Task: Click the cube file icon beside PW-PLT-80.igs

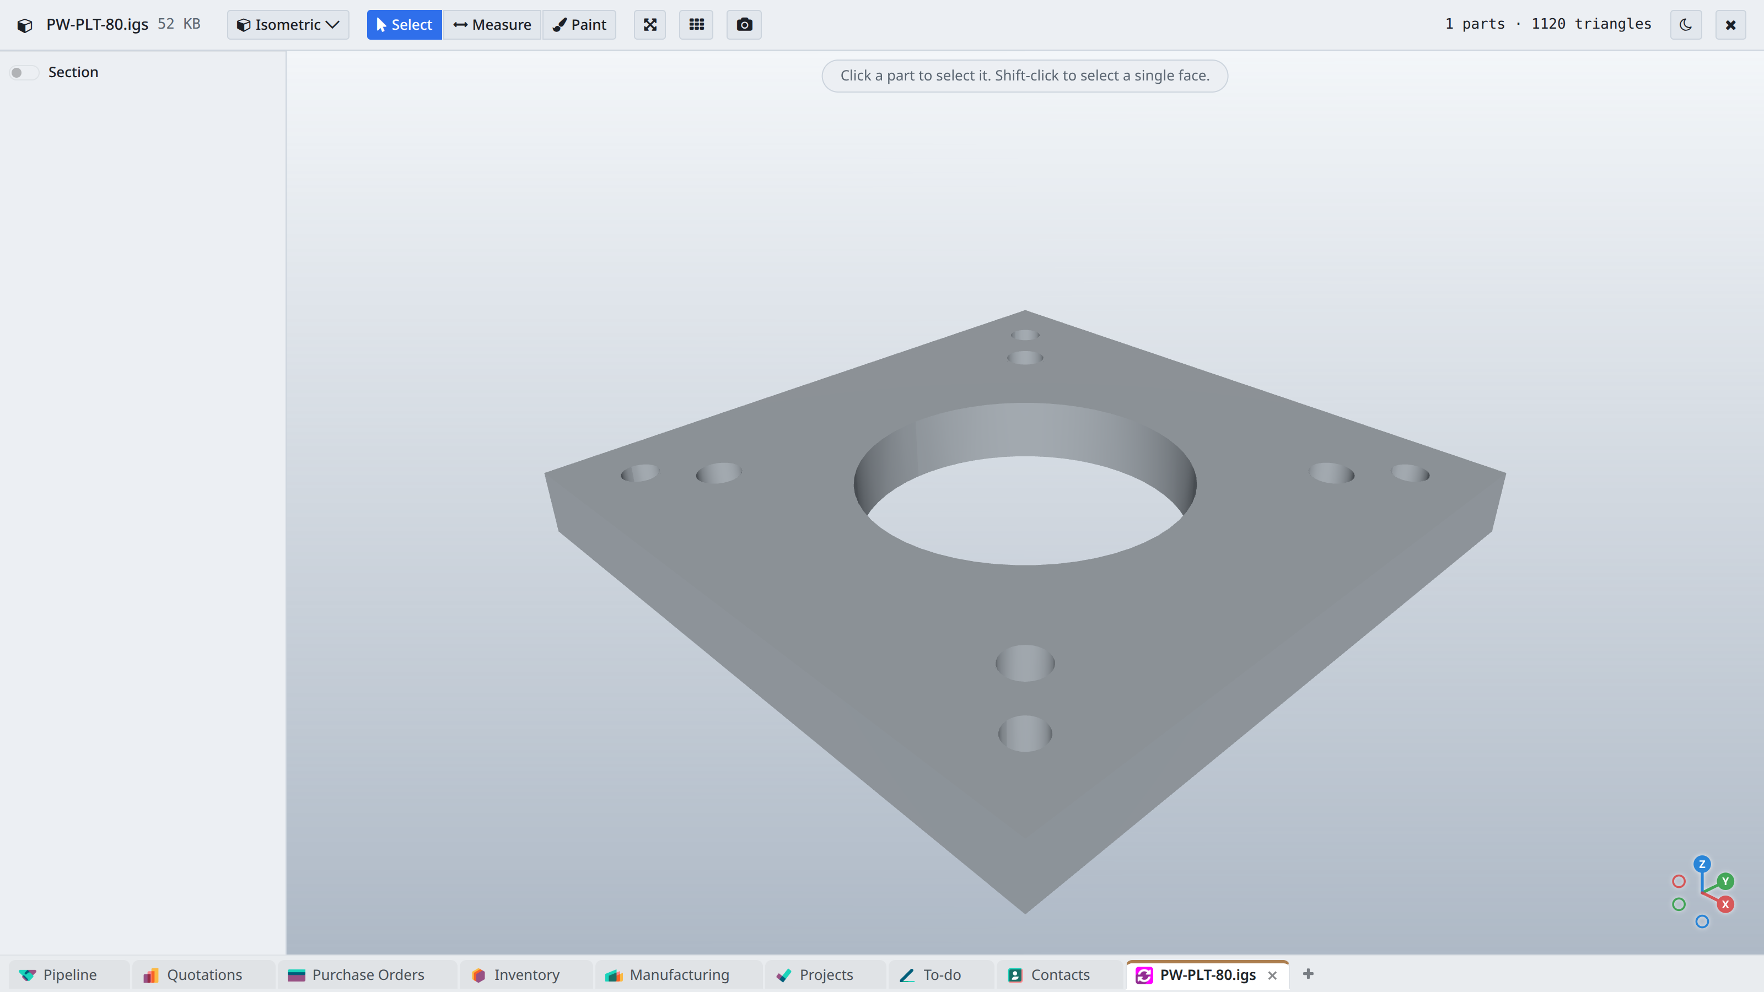Action: coord(25,25)
